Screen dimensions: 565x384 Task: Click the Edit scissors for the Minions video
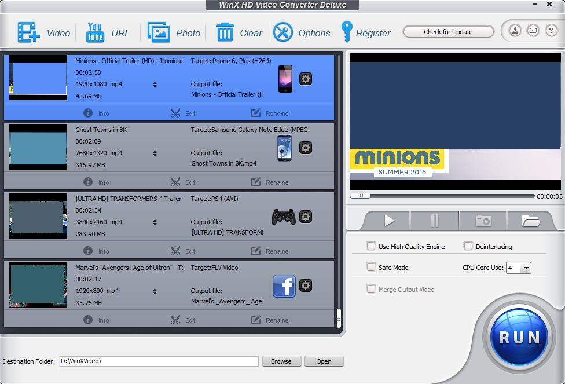tap(175, 113)
